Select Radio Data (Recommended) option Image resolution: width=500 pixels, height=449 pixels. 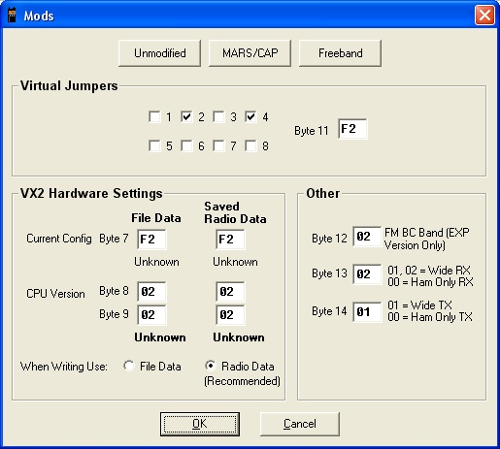[211, 366]
